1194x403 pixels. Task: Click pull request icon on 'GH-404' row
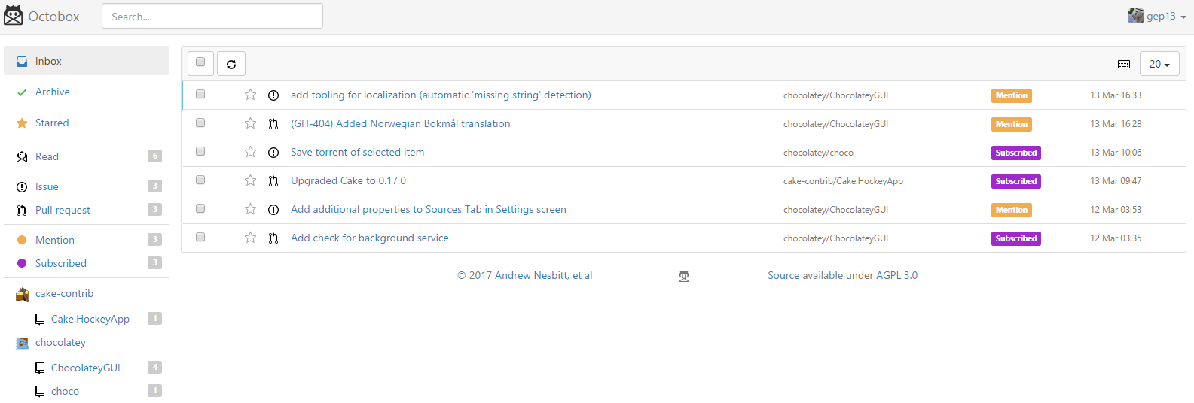[273, 124]
